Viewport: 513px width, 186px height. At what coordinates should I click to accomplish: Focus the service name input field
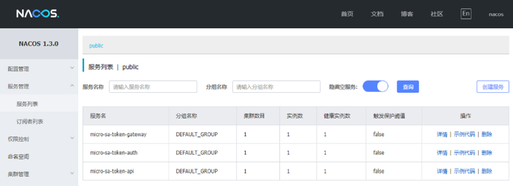tap(153, 87)
